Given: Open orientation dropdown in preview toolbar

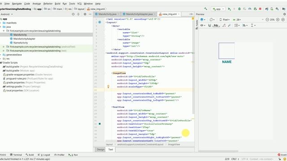Looking at the screenshot, I should (212, 20).
